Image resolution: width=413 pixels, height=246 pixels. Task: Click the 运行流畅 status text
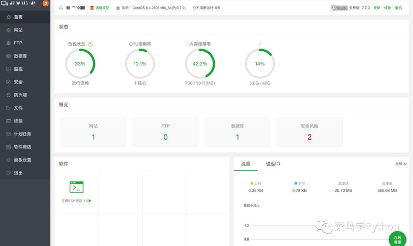point(80,83)
